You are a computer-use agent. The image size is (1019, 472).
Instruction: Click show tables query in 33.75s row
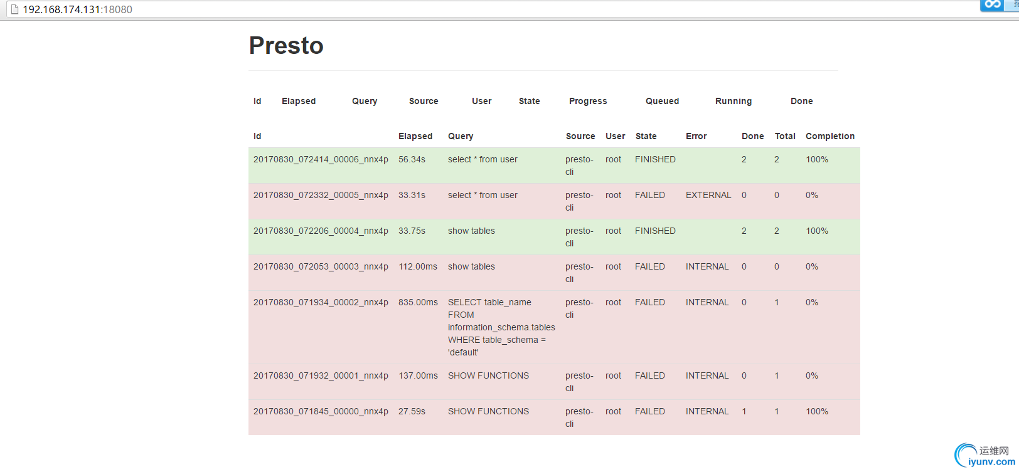coord(471,231)
